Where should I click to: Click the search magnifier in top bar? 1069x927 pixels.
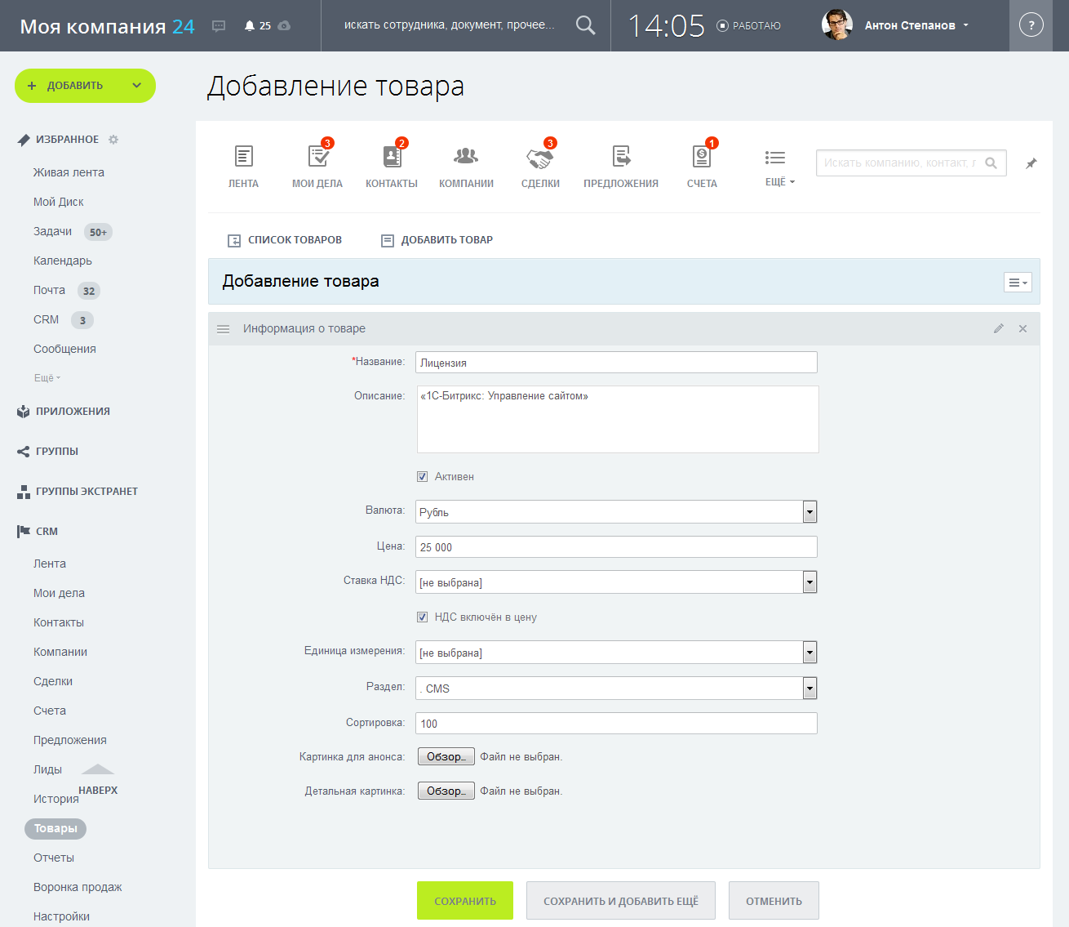[585, 25]
